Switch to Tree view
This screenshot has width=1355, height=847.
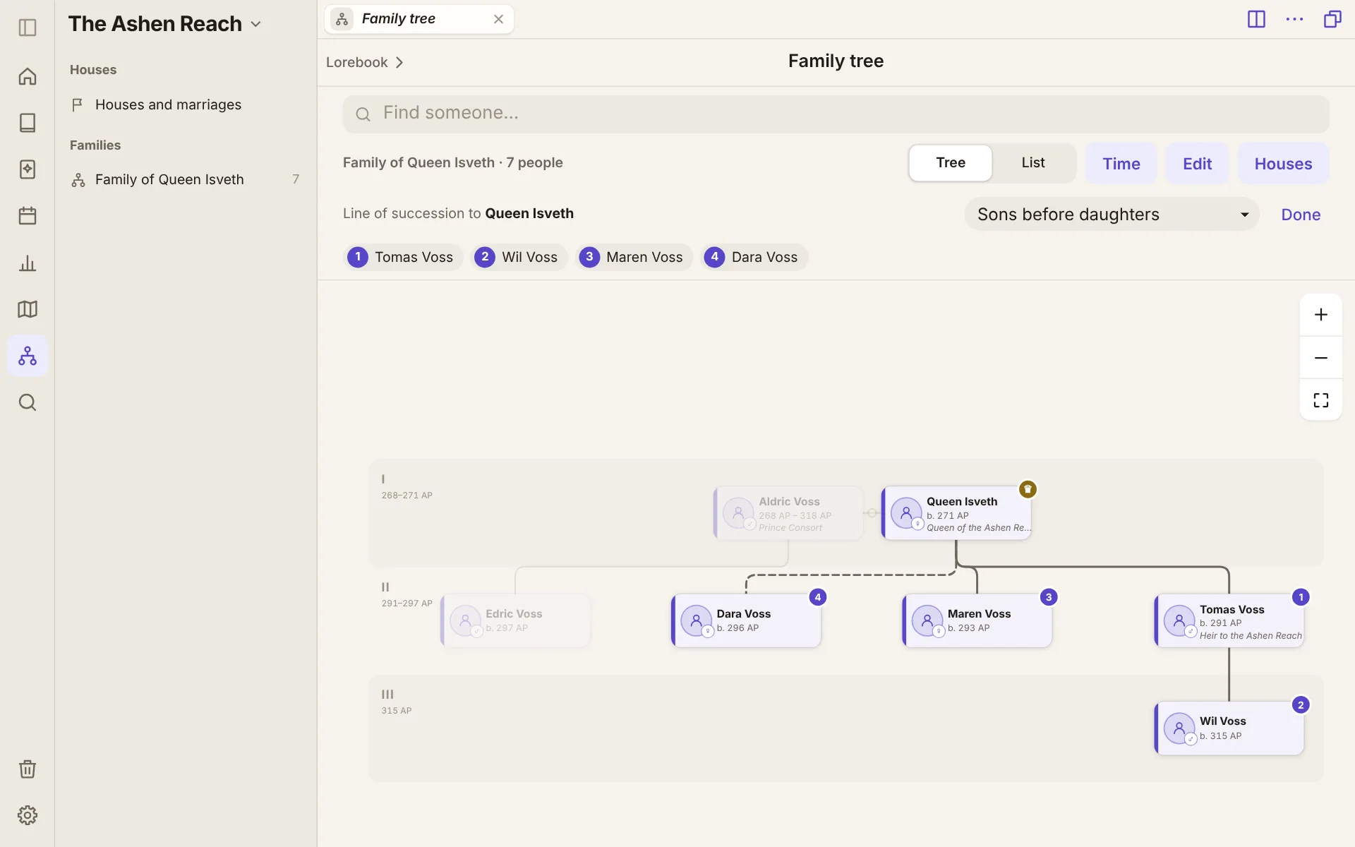point(951,163)
